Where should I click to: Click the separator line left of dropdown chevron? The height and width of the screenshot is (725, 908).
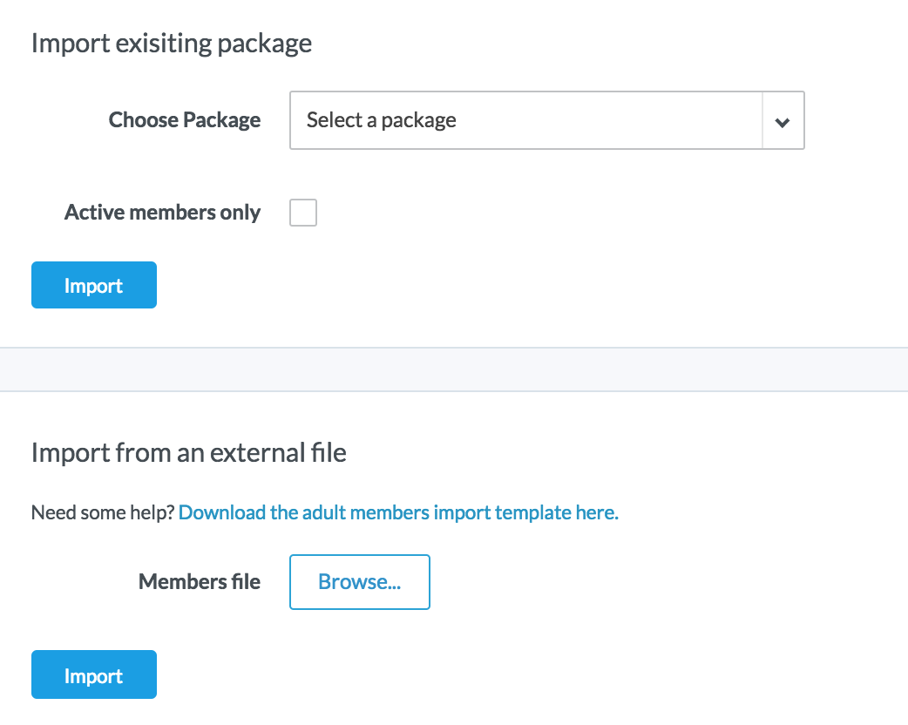click(762, 120)
